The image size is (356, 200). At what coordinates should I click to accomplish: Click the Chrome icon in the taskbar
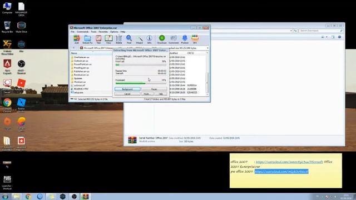(x=28, y=197)
